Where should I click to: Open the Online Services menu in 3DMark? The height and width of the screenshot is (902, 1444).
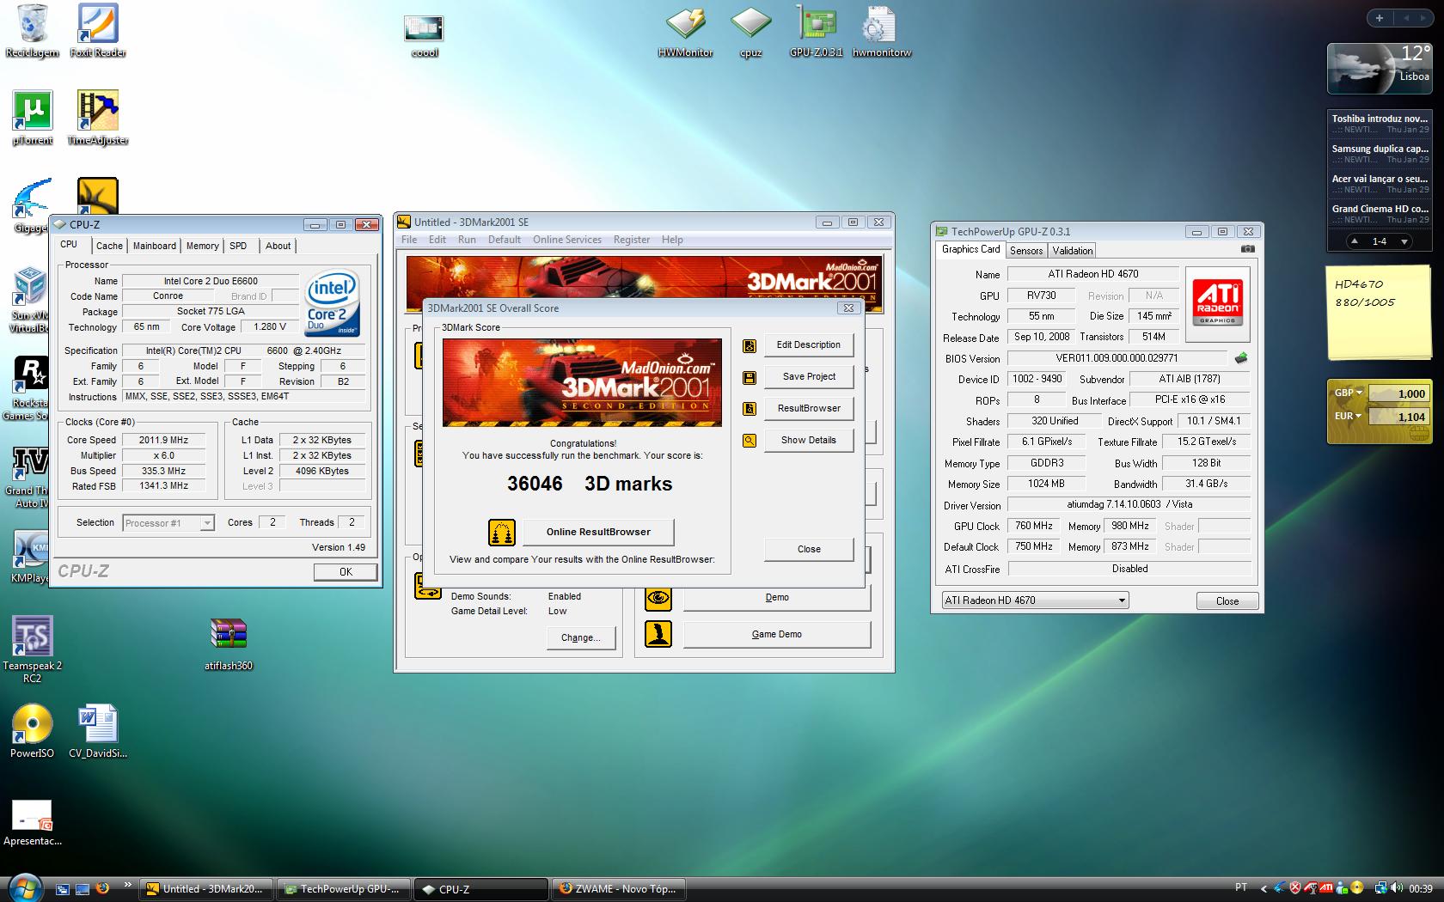(567, 240)
